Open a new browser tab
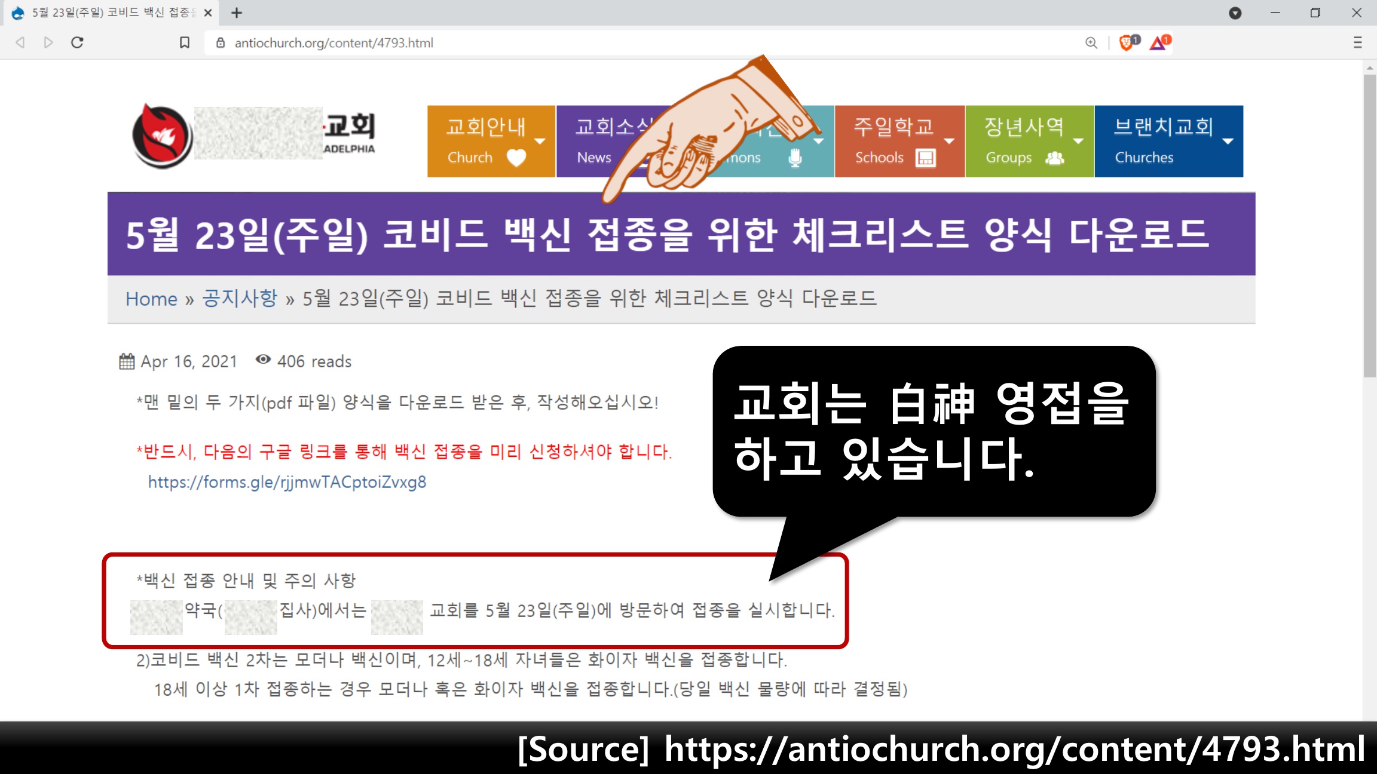Image resolution: width=1377 pixels, height=774 pixels. coord(237,13)
